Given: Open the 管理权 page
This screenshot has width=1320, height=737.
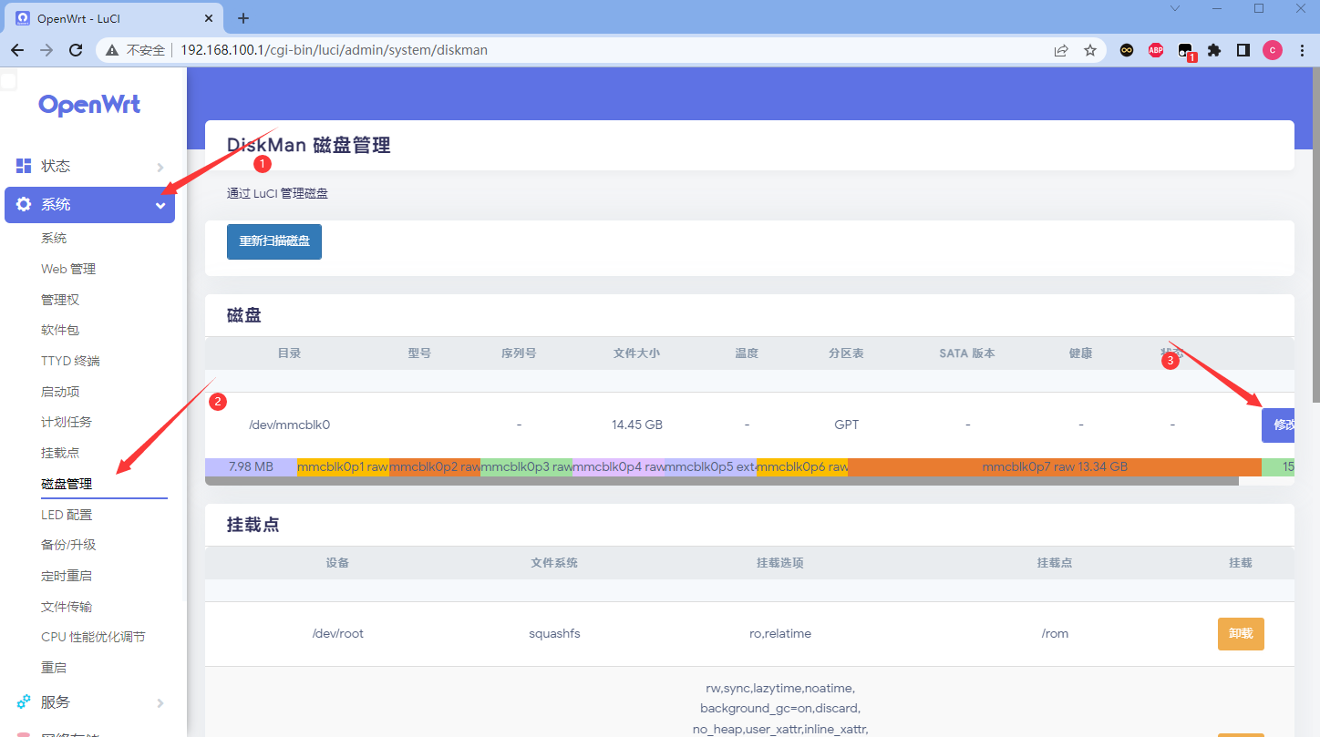Looking at the screenshot, I should click(60, 300).
